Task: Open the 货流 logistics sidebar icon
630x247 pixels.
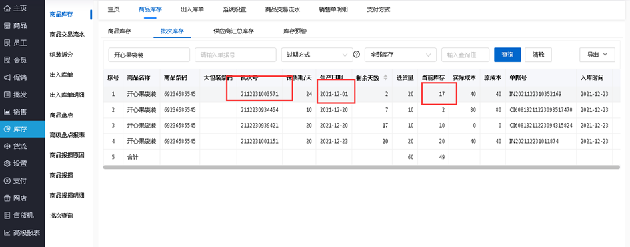Action: click(7, 146)
